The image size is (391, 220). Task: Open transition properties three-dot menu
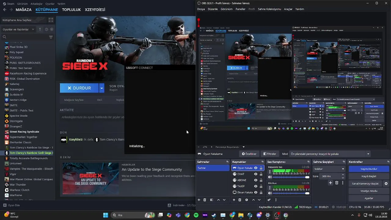(343, 183)
